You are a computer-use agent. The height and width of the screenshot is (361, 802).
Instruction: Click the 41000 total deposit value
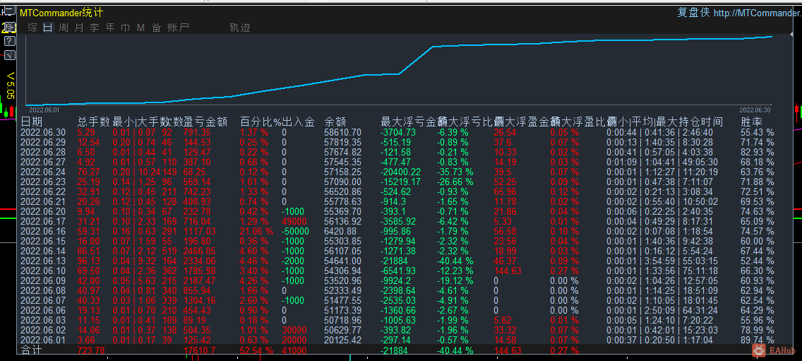pos(294,350)
